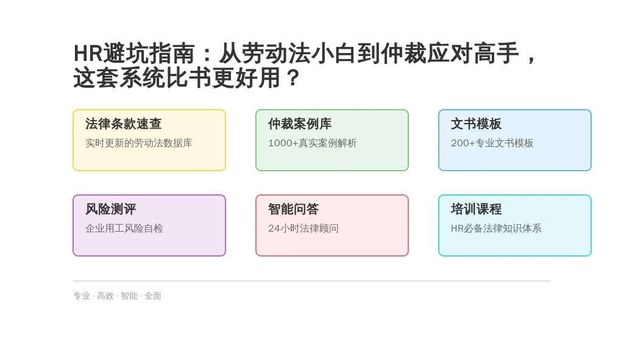The width and height of the screenshot is (624, 351).
Task: Click the footer text 专业·高效·智能·全面
Action: coord(117,296)
